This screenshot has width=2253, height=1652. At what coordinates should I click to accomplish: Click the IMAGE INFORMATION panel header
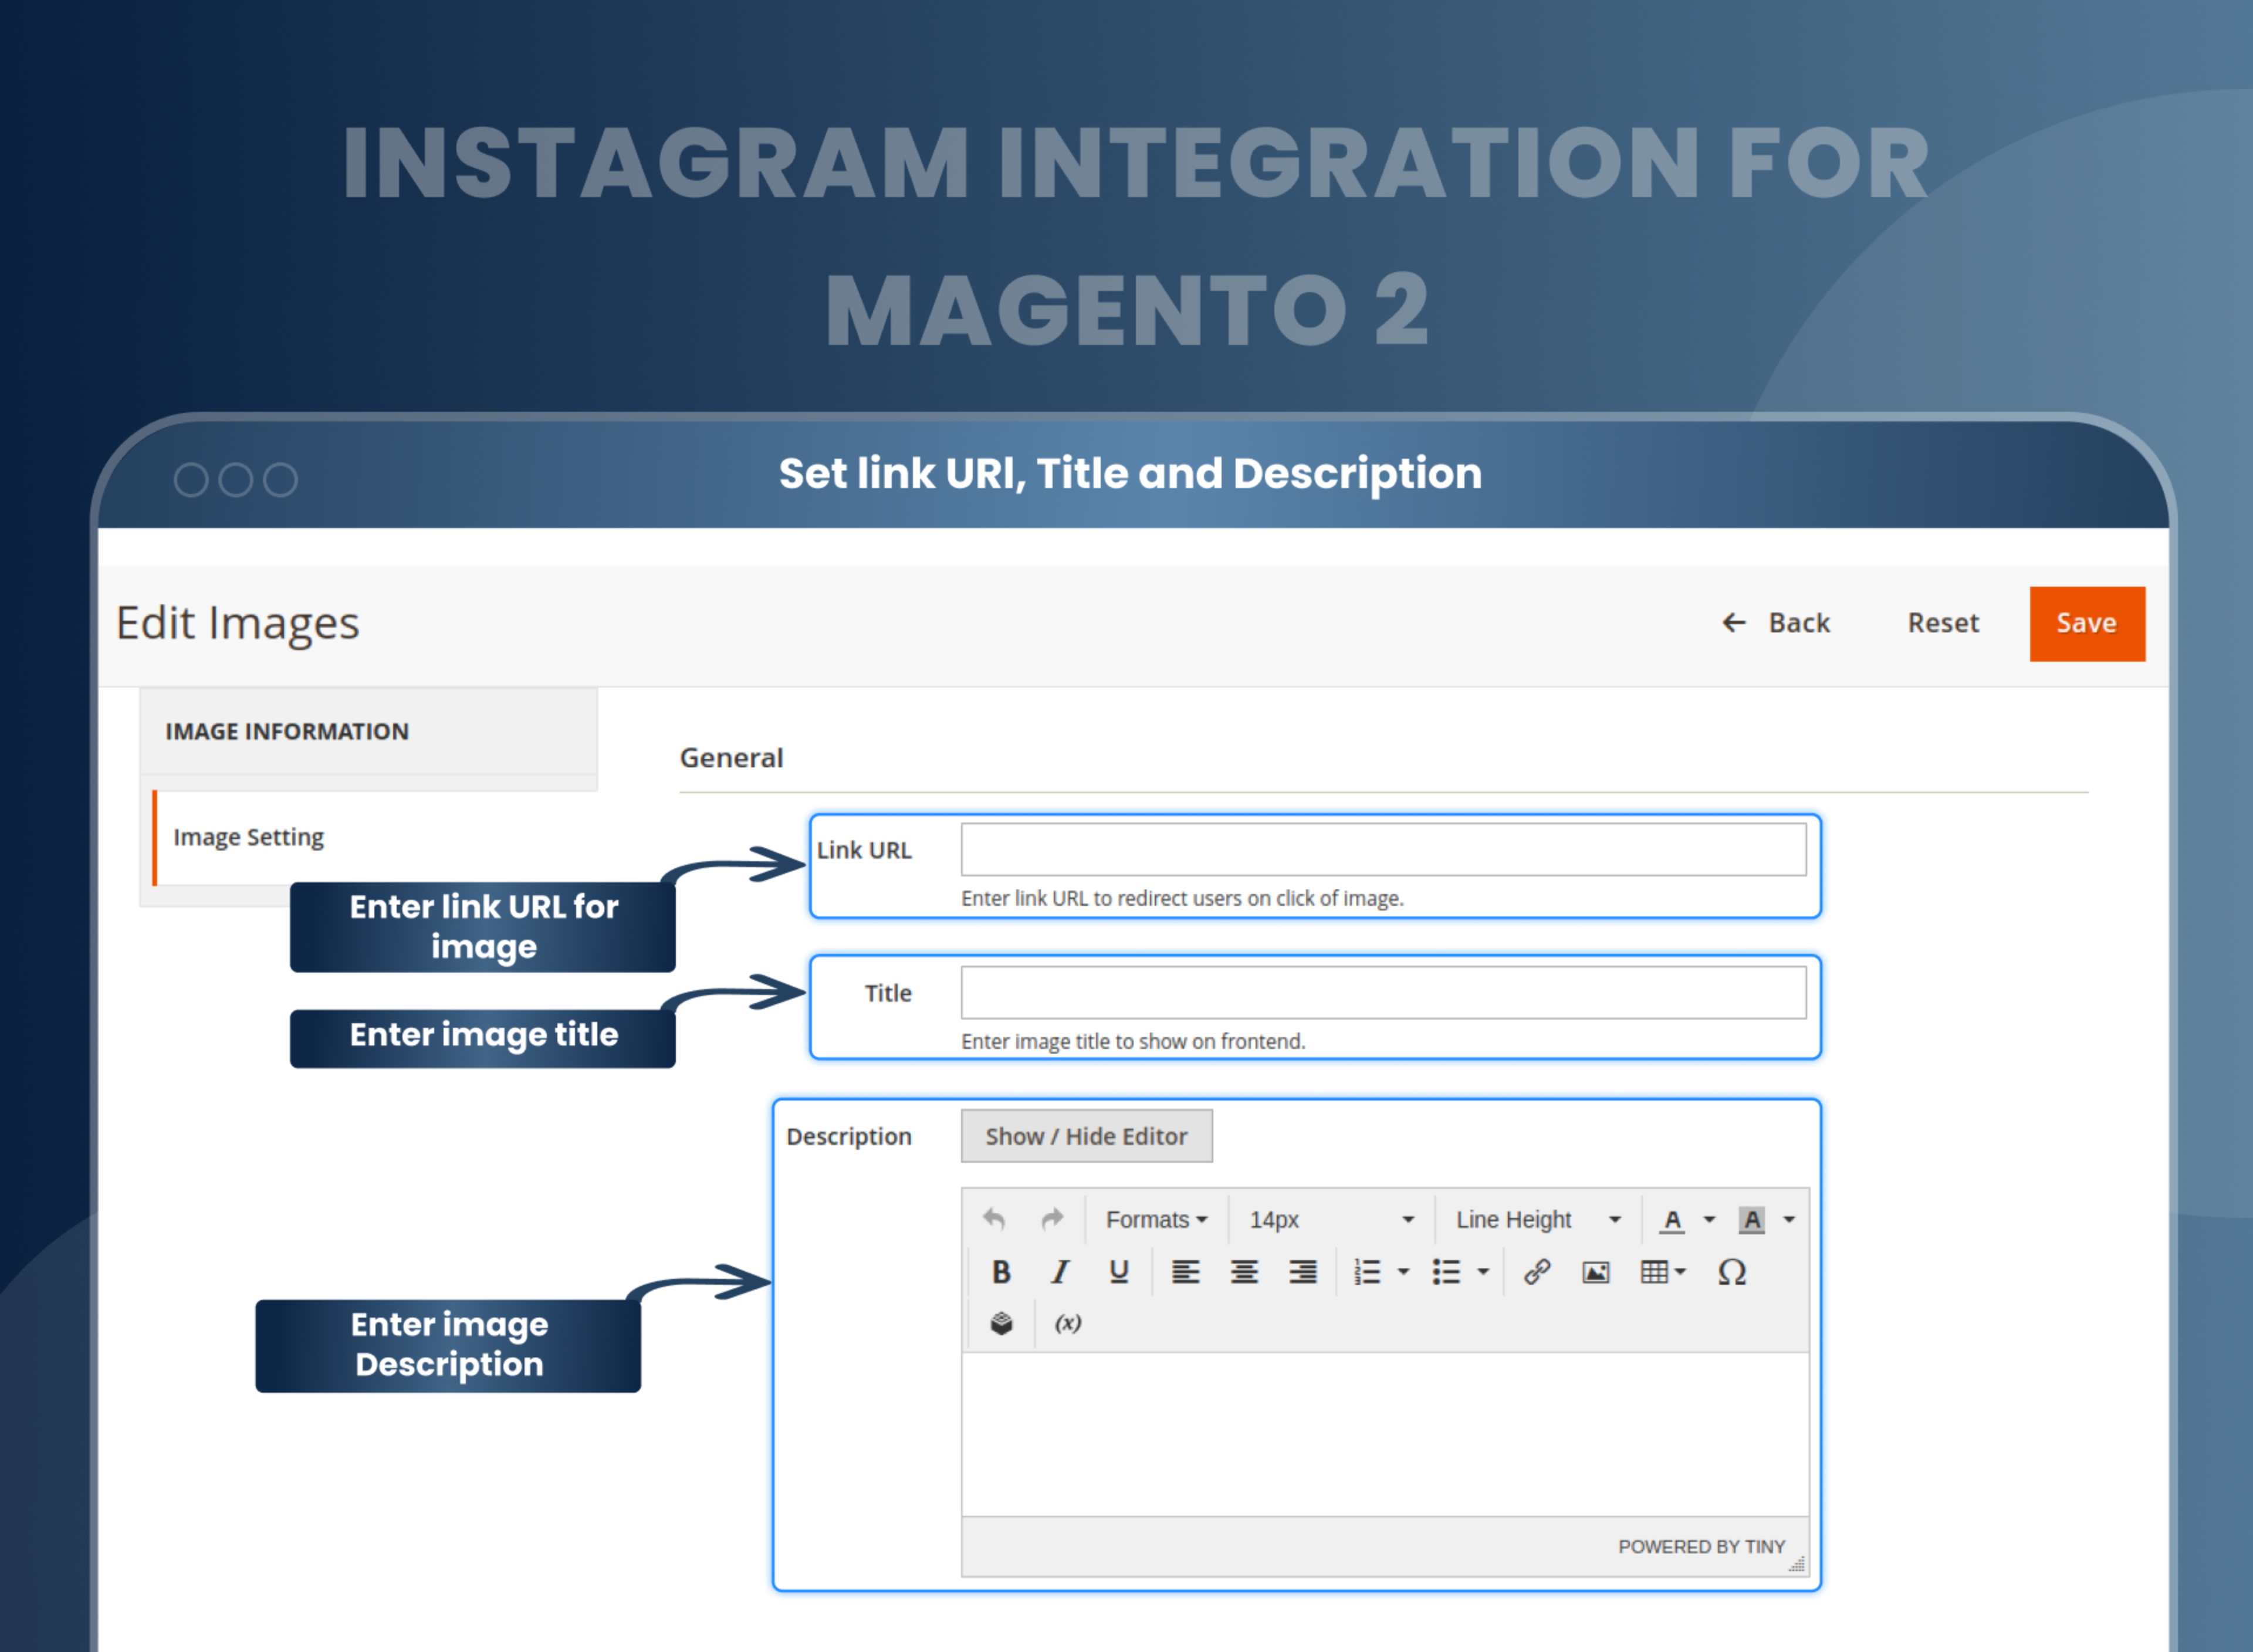(x=369, y=731)
